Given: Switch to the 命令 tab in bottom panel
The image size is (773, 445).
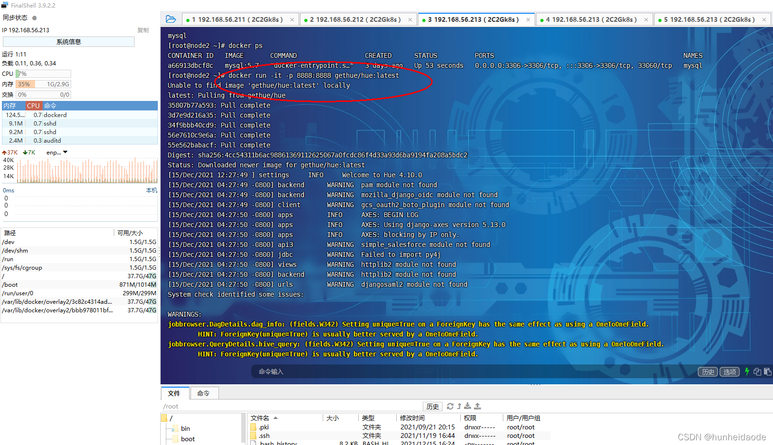Looking at the screenshot, I should point(204,393).
